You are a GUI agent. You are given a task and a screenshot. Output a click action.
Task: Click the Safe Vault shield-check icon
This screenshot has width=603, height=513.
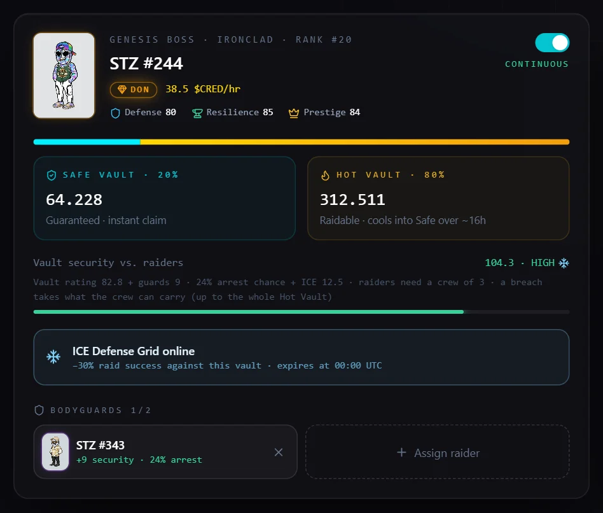pyautogui.click(x=52, y=175)
